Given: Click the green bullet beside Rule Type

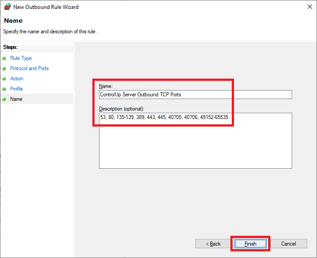Looking at the screenshot, I should coord(4,58).
